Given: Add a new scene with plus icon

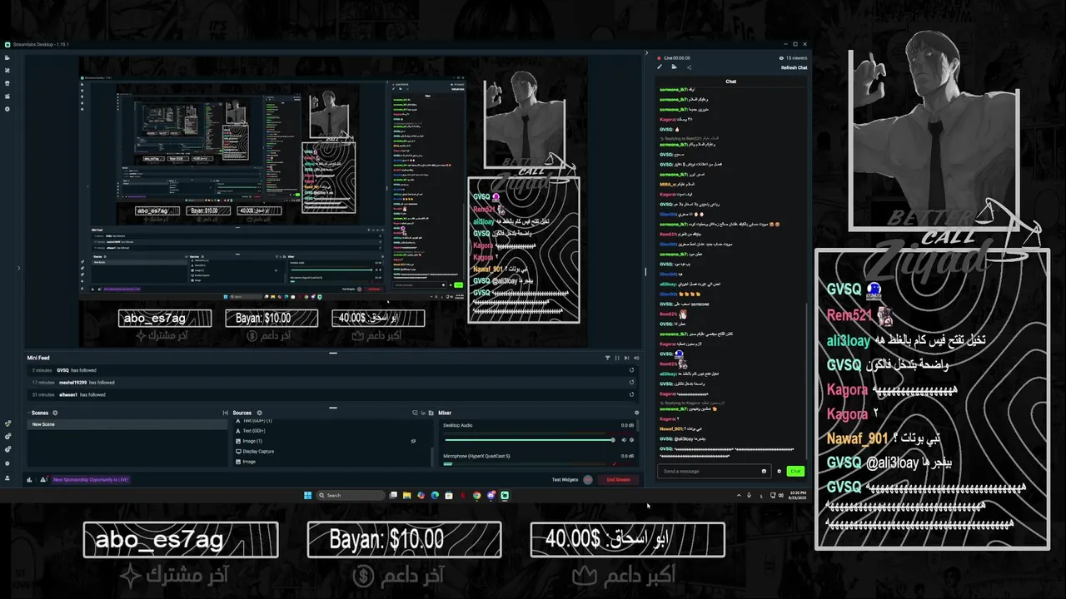Looking at the screenshot, I should tap(55, 413).
